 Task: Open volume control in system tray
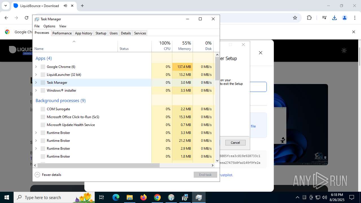[x=324, y=197]
